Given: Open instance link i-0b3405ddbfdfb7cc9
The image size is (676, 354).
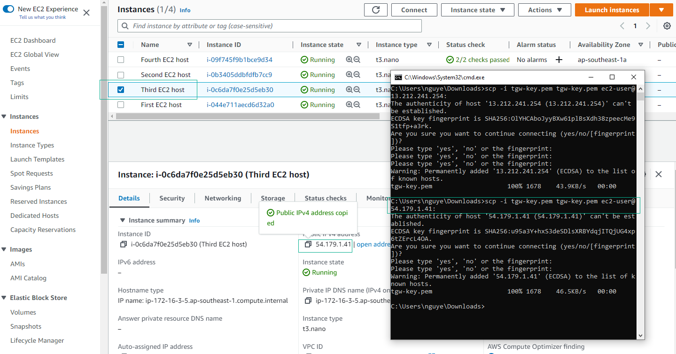Looking at the screenshot, I should (x=240, y=75).
